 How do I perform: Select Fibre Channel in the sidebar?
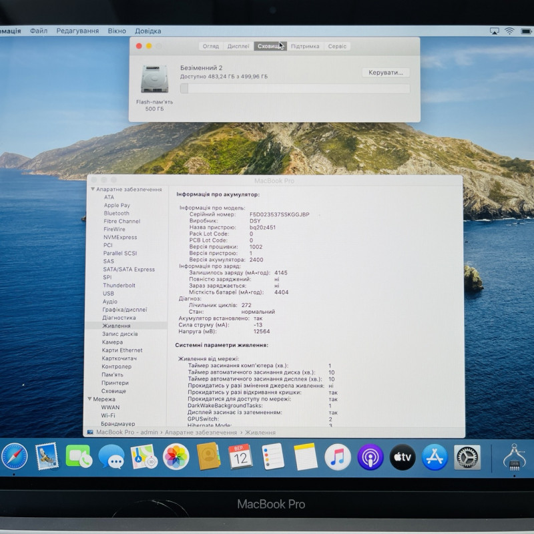[121, 222]
